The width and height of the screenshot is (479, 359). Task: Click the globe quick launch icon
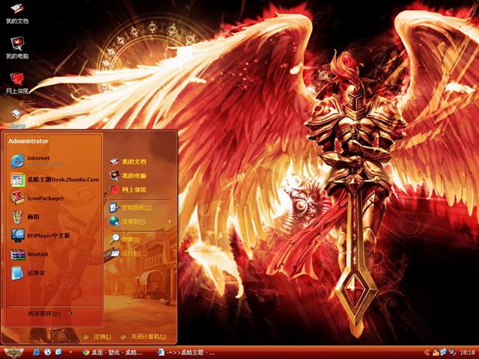[47, 352]
